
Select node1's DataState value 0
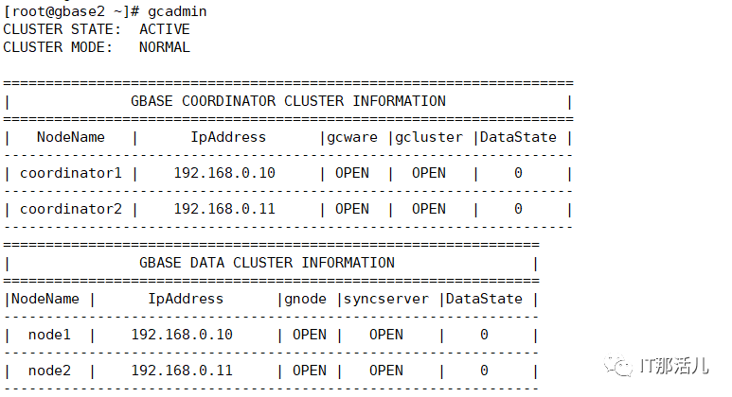click(x=484, y=335)
